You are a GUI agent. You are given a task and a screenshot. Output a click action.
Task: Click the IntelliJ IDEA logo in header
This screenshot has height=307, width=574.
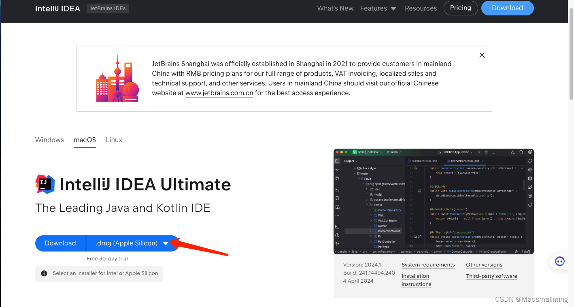click(x=57, y=9)
